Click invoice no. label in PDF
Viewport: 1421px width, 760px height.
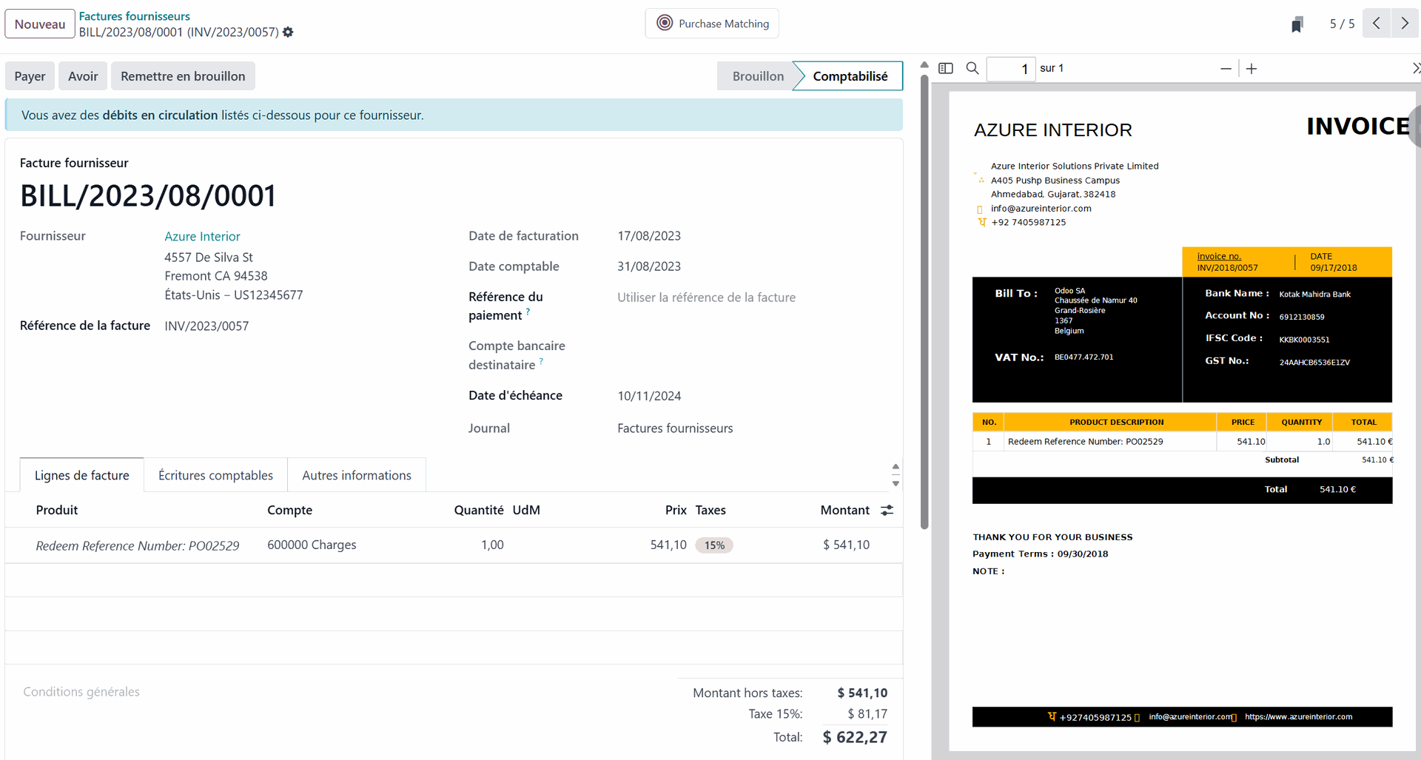(x=1219, y=256)
